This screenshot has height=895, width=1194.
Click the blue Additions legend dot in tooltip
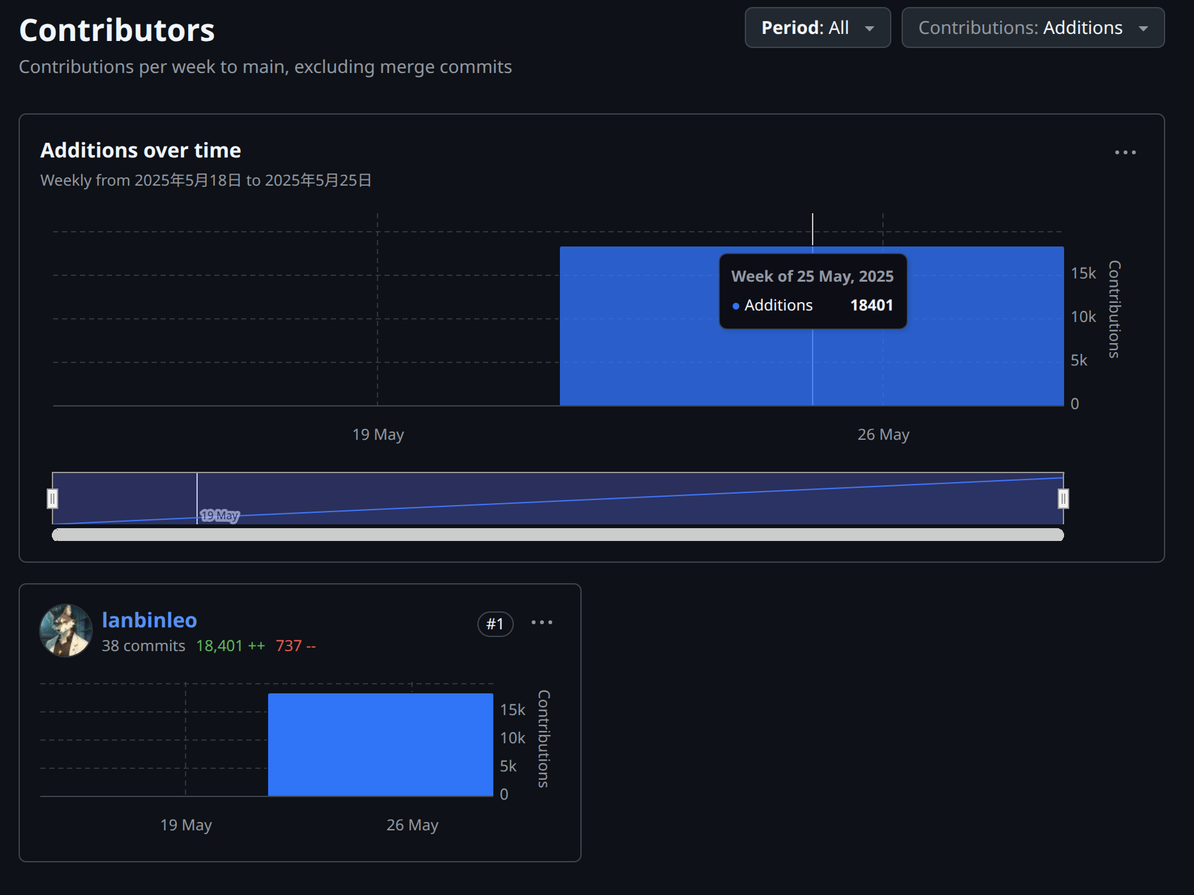736,306
